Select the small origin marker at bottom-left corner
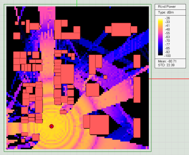 tap(7, 149)
